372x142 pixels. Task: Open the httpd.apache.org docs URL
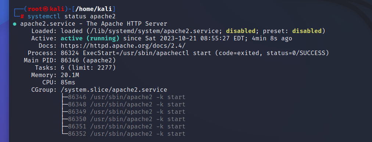click(123, 45)
